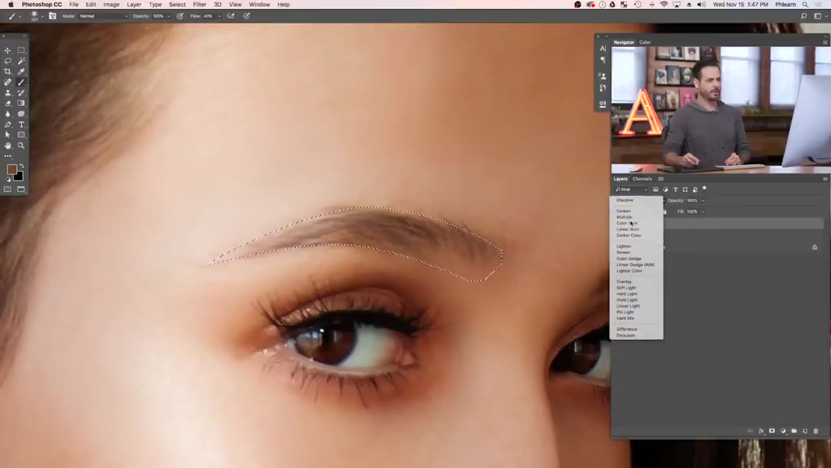This screenshot has width=831, height=468.
Task: Filter for shape layers
Action: [685, 190]
